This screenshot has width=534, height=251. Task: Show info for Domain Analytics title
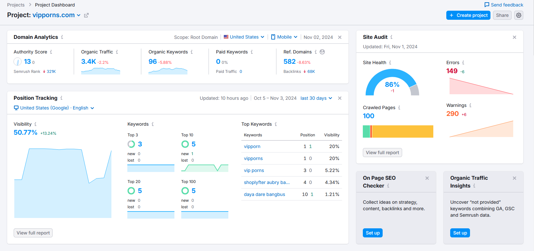point(62,37)
